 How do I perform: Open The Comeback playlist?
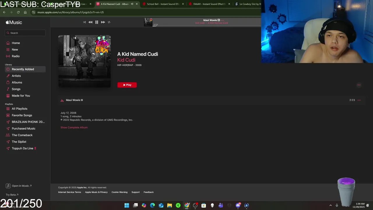click(22, 135)
